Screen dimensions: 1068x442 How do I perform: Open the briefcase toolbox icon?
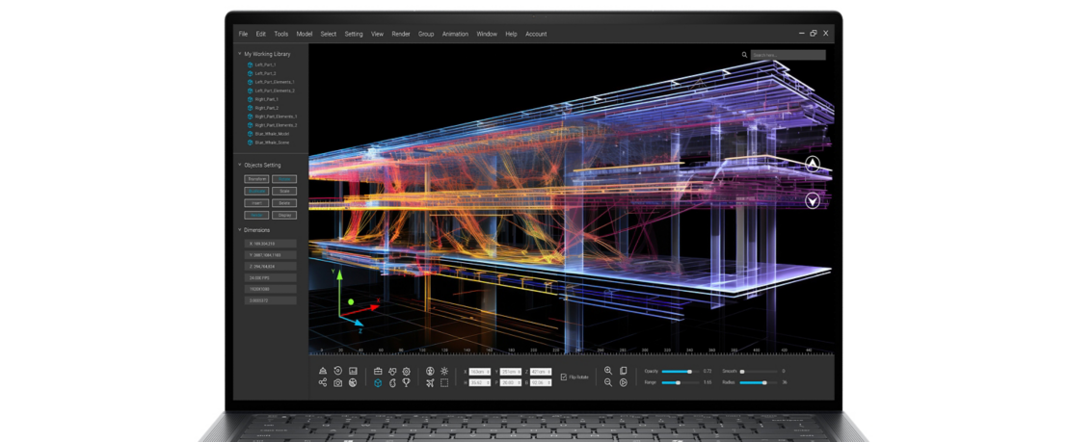[x=378, y=372]
